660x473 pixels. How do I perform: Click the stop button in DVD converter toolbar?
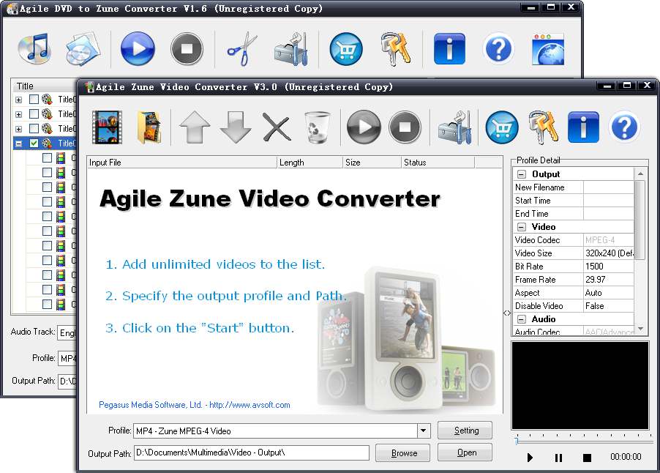187,49
